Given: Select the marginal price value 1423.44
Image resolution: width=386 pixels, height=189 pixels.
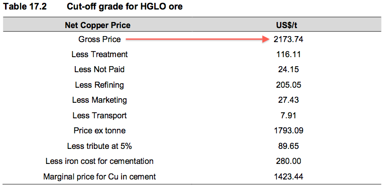Looking at the screenshot, I should (288, 176).
